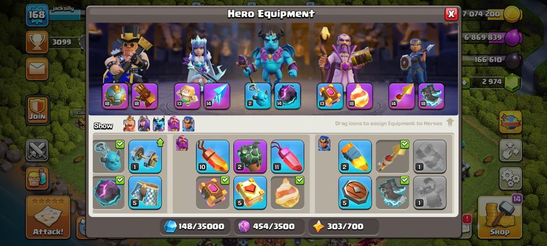
Task: Tap the Attack! map button
Action: pyautogui.click(x=48, y=217)
